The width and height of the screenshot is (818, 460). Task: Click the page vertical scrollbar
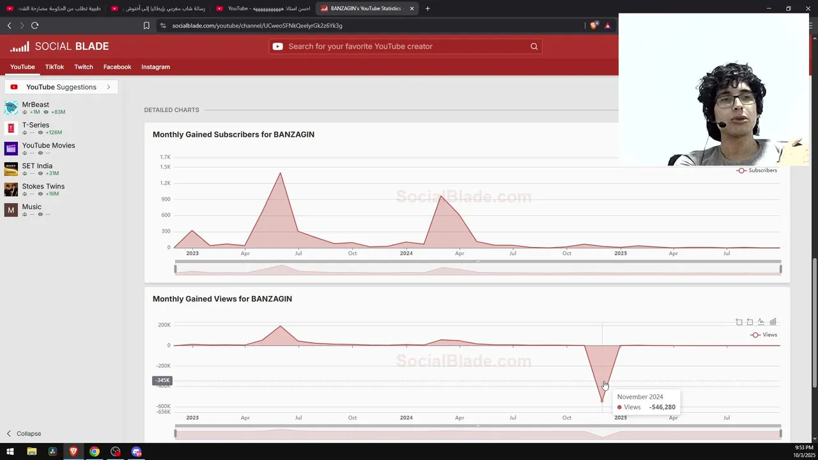coord(814,322)
